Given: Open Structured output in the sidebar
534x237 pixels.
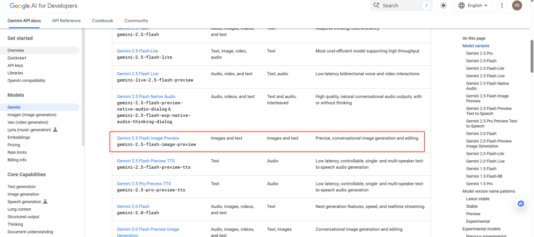Looking at the screenshot, I should coord(23,217).
